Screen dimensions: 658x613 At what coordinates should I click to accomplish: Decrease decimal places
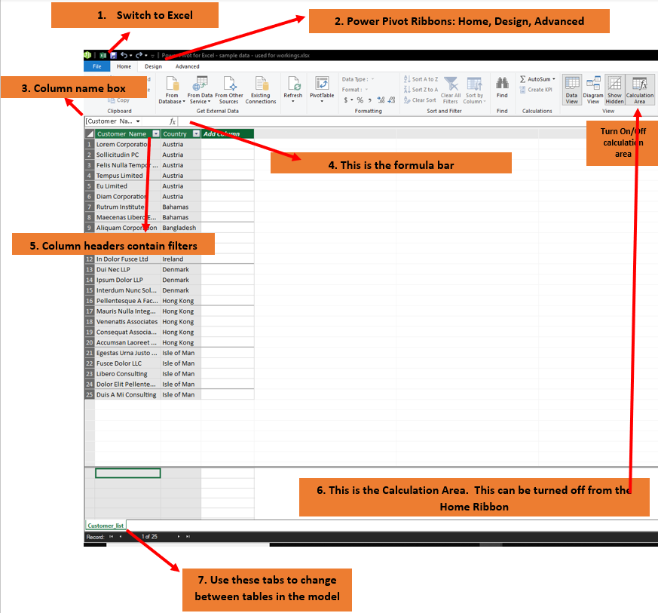pos(391,100)
